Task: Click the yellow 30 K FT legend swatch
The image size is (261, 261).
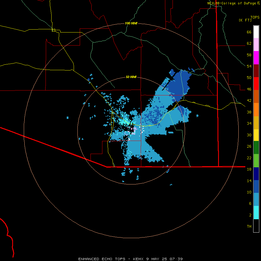Action: [x=256, y=135]
